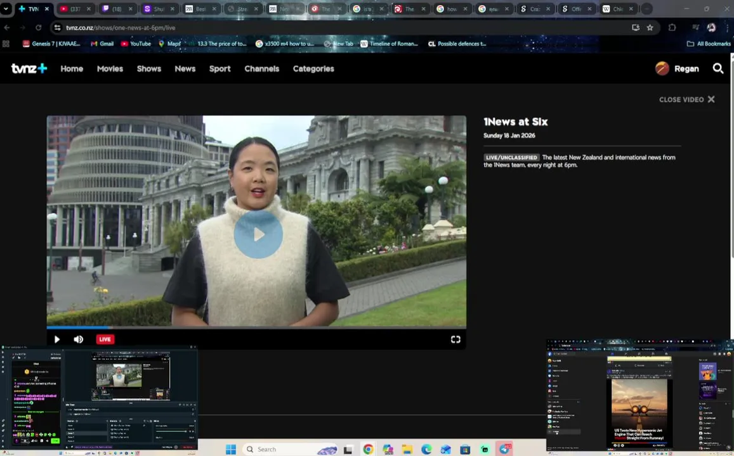The image size is (734, 456).
Task: Toggle fullscreen on the video player
Action: click(x=455, y=339)
